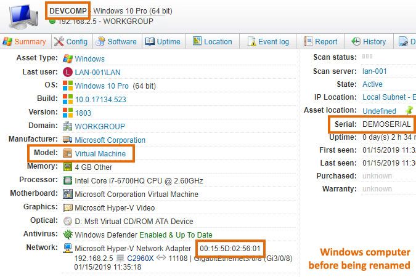Open the Uptime tab
416x277 pixels.
[163, 42]
